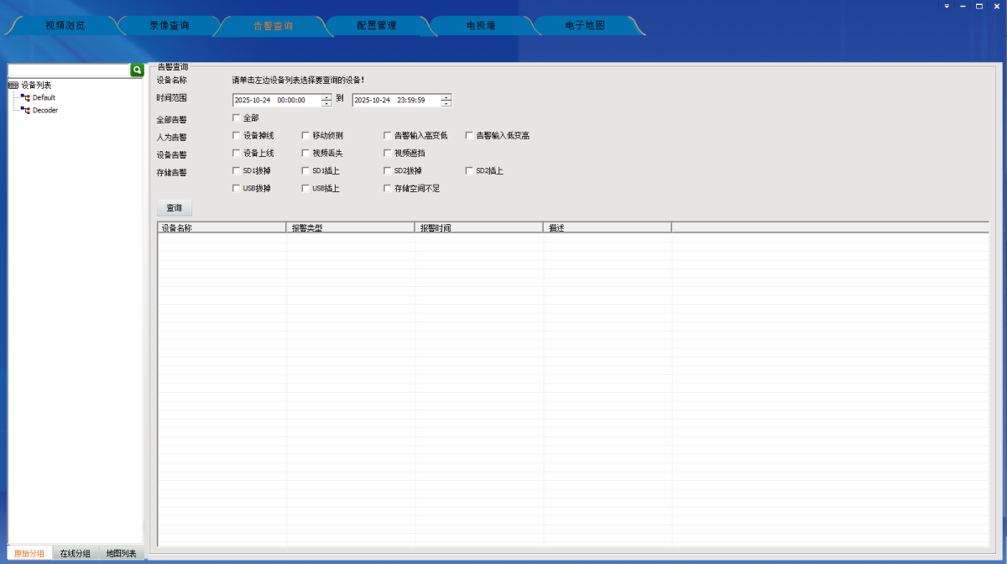1007x564 pixels.
Task: Select the Decoder tree item
Action: (45, 111)
